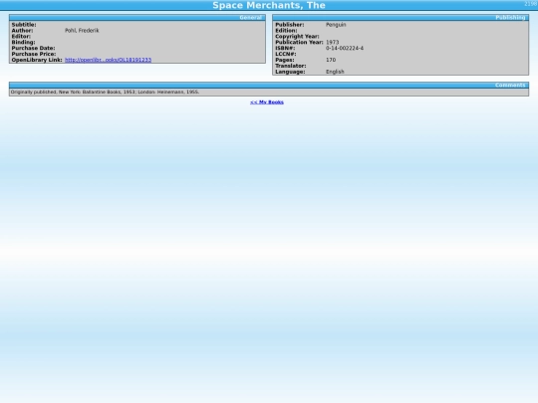The image size is (538, 403).
Task: Click the Comments panel header
Action: pos(269,86)
